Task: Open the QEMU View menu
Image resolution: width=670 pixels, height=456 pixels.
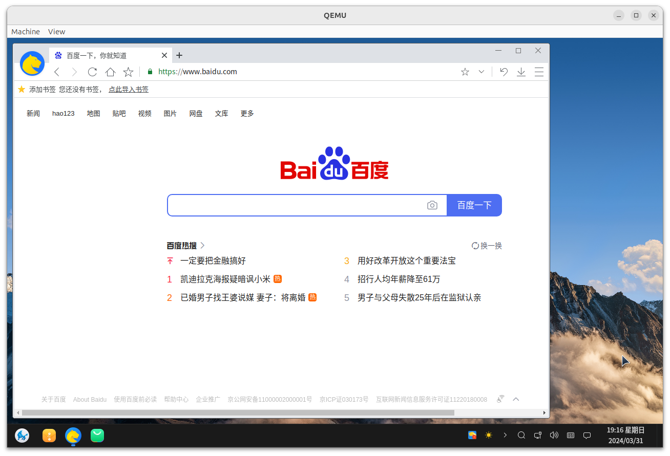Action: [x=56, y=32]
